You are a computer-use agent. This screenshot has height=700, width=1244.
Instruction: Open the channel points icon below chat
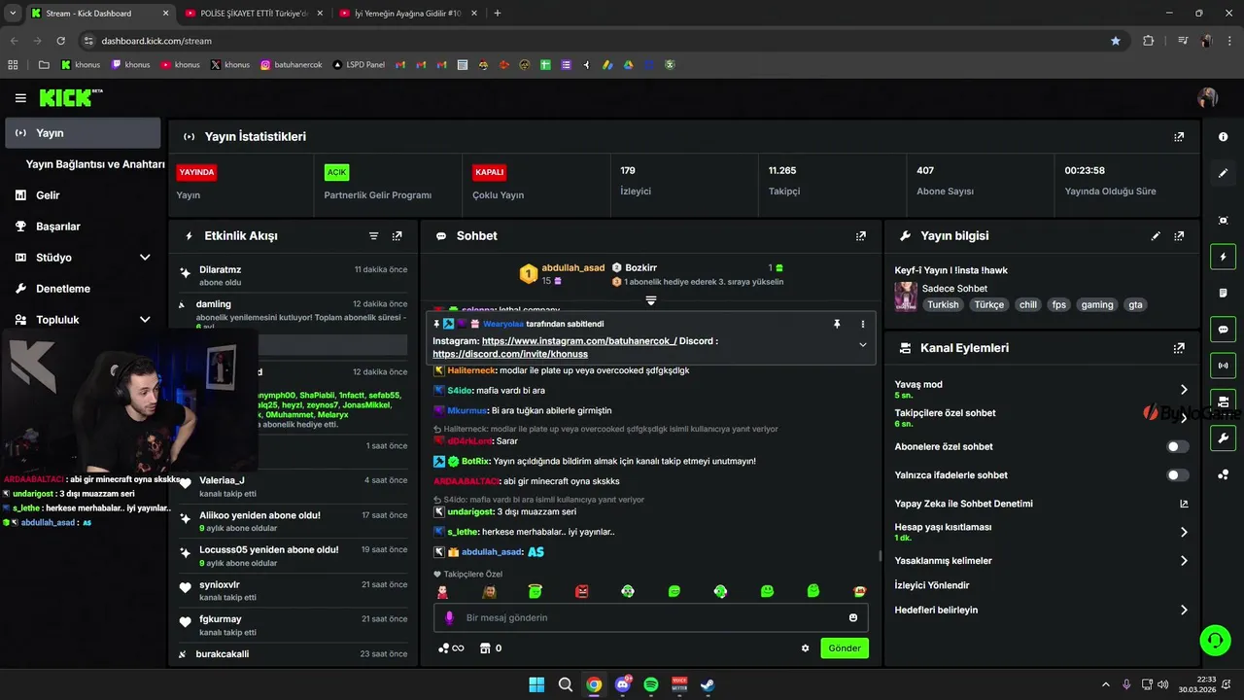(x=451, y=648)
